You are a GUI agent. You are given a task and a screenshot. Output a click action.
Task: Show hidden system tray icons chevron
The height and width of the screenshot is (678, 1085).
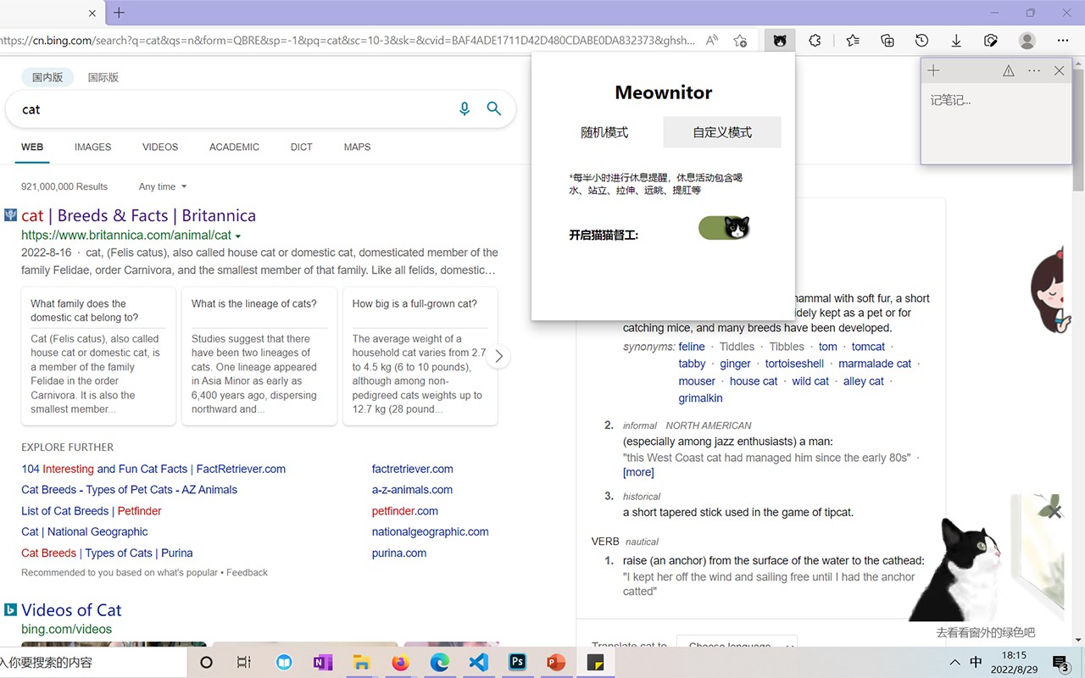tap(954, 663)
